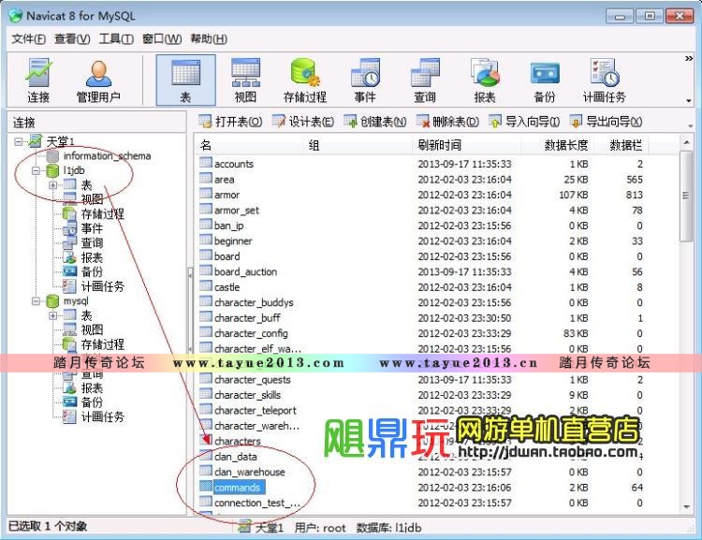Click 创建表 (New Table) button

pos(375,122)
